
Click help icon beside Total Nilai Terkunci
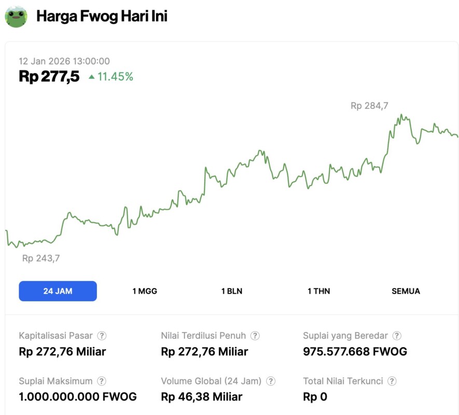(x=392, y=381)
